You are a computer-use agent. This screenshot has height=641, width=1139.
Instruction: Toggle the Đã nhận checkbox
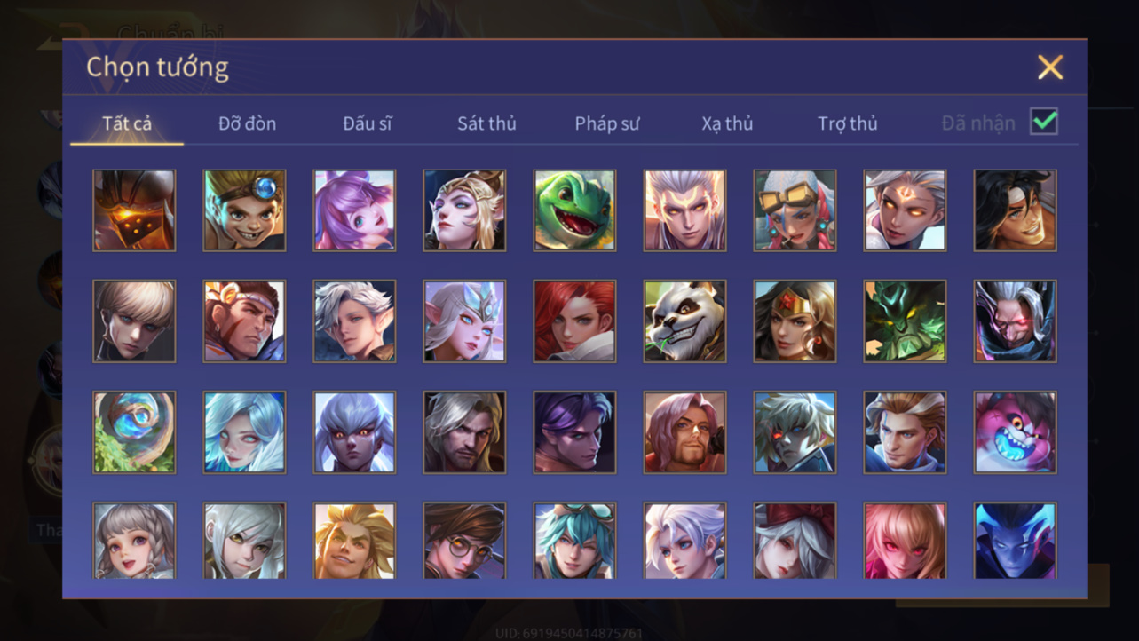tap(1044, 121)
